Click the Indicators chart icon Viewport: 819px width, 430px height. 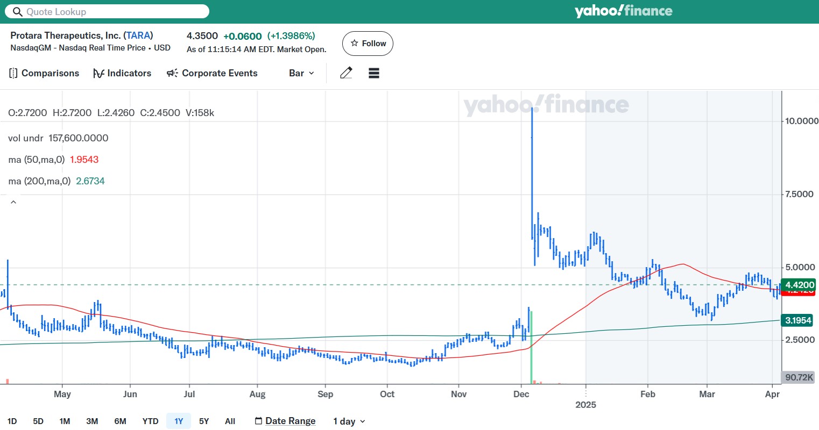(x=98, y=73)
